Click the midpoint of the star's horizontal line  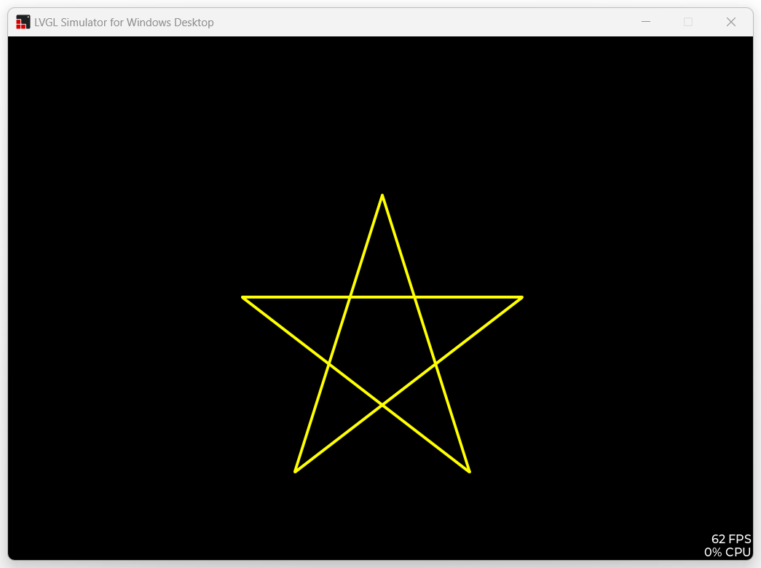[x=382, y=297]
